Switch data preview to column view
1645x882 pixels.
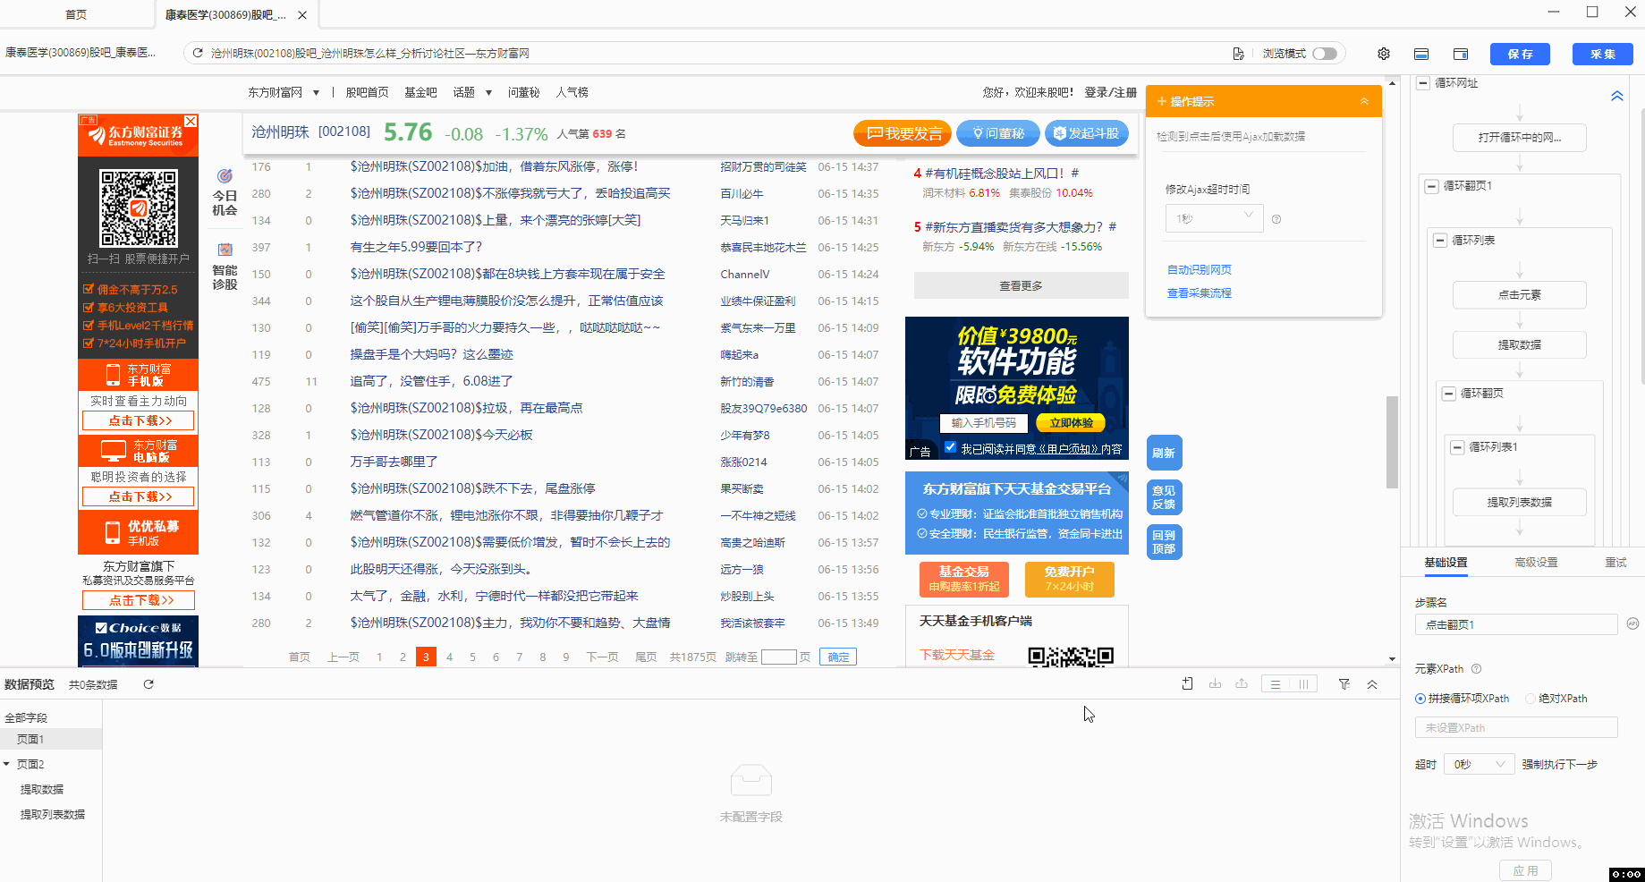click(1303, 684)
